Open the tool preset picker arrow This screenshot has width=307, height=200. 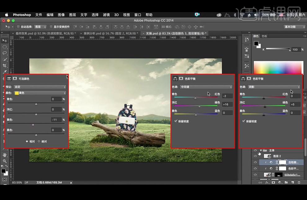point(13,27)
